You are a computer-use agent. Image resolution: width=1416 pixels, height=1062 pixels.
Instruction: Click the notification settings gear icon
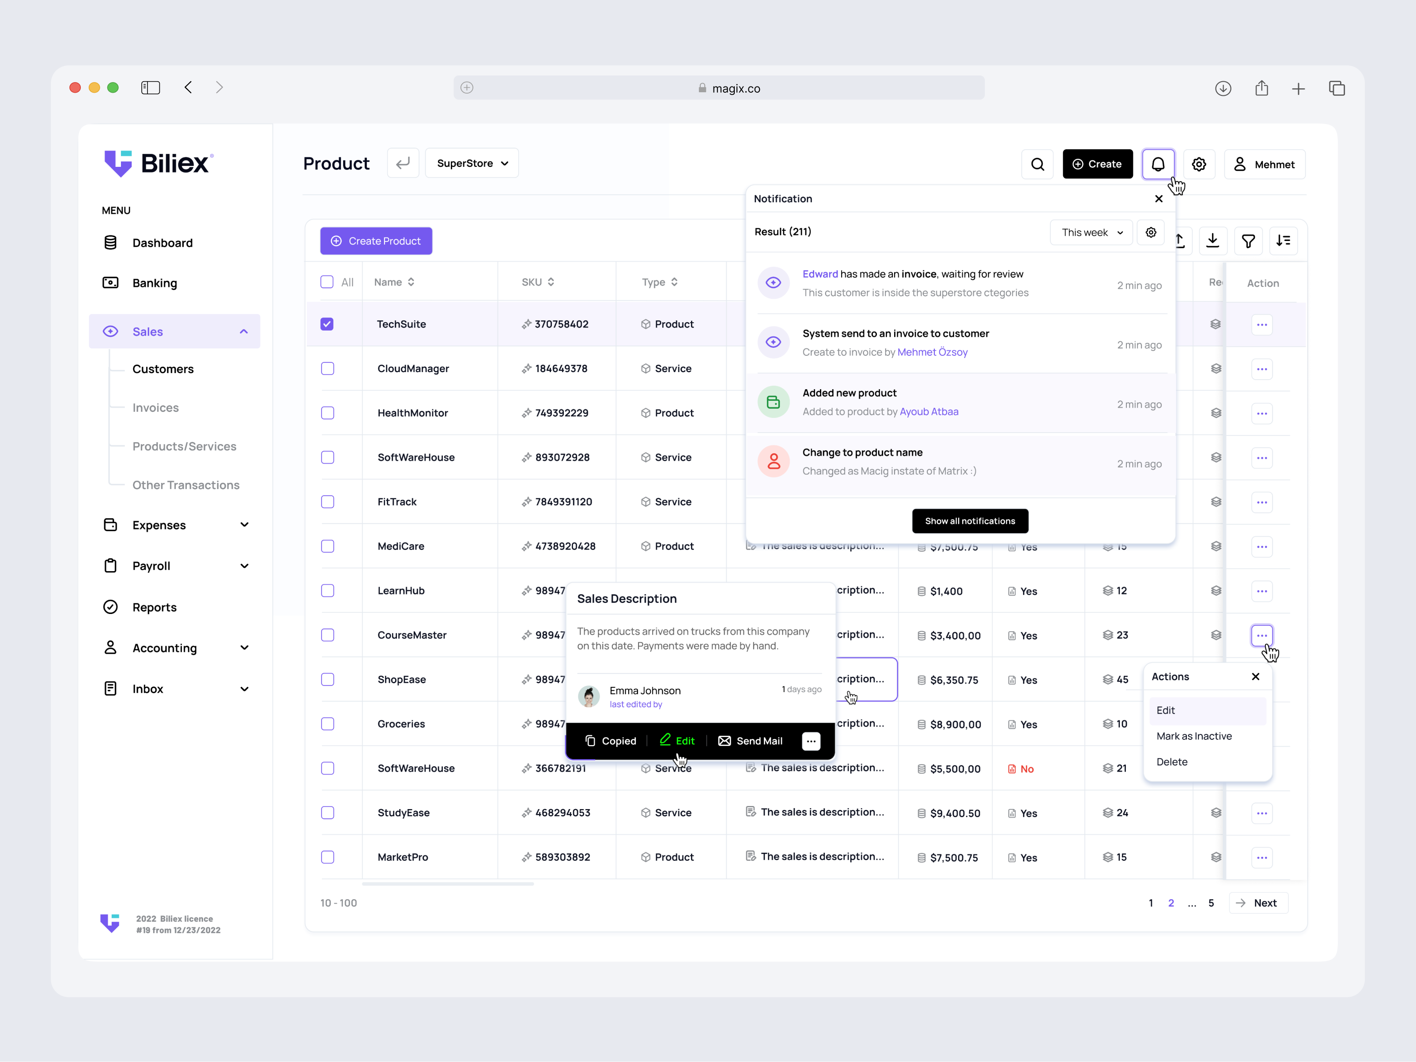pyautogui.click(x=1150, y=232)
